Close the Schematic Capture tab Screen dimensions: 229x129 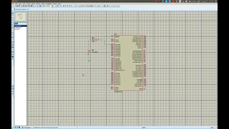tap(28, 9)
